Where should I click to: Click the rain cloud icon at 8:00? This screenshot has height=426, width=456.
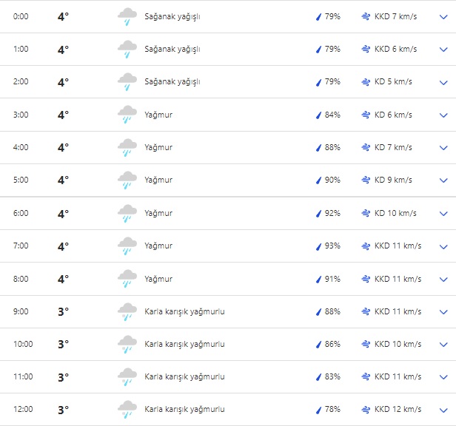[x=127, y=280]
